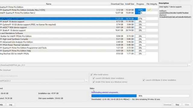Select the Arria 10 device support row
The width and height of the screenshot is (193, 108).
pos(79,22)
